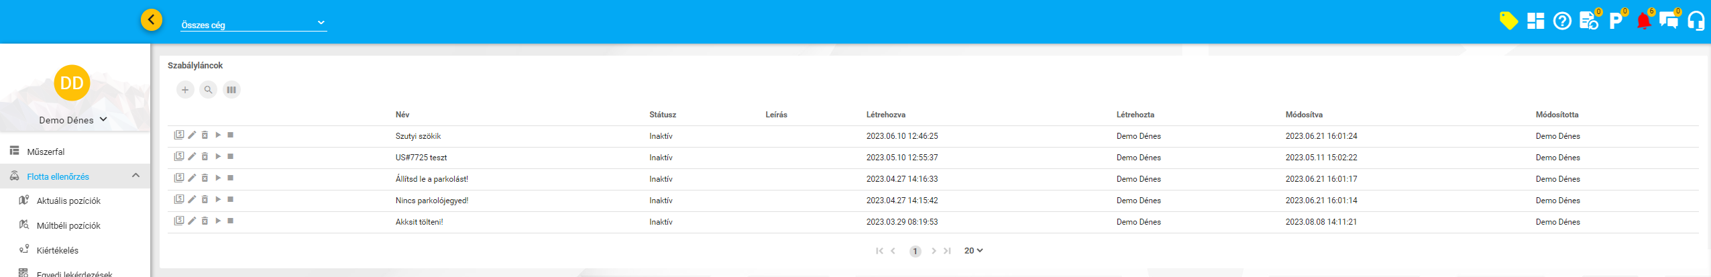Click the yellow tag icon in header

1508,21
